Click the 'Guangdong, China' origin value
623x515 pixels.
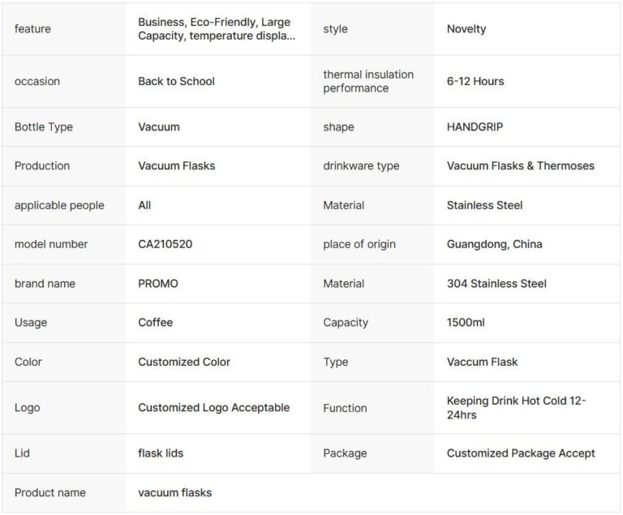tap(495, 244)
